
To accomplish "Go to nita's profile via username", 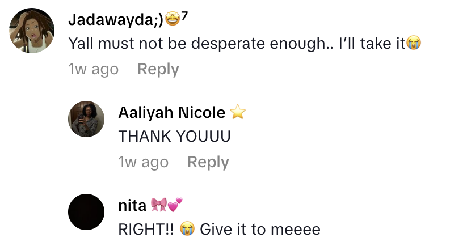I will (132, 206).
